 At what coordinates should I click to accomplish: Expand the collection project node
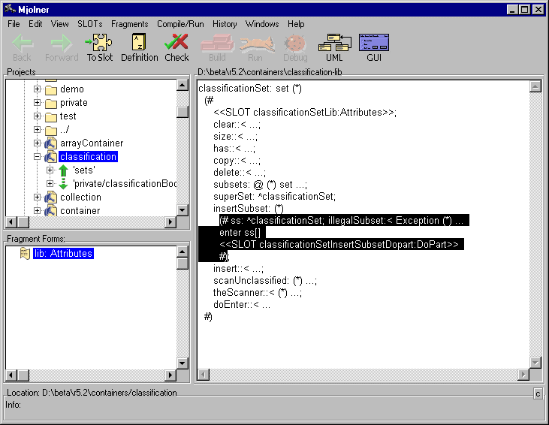click(x=37, y=197)
